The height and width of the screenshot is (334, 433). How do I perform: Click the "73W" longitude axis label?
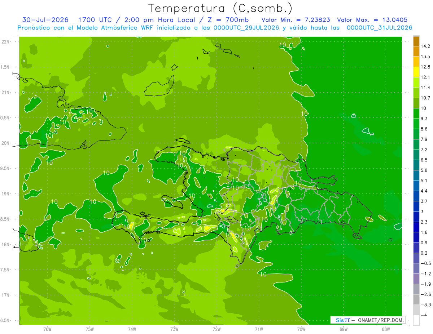click(x=174, y=329)
